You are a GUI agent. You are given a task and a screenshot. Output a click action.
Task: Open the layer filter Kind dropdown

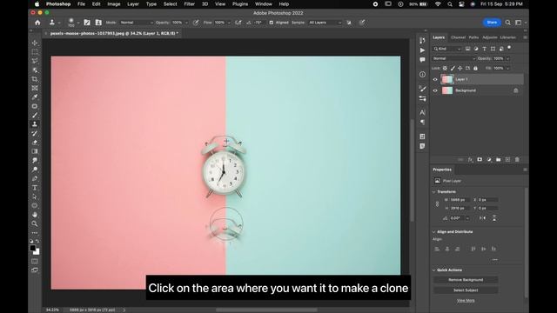(447, 49)
